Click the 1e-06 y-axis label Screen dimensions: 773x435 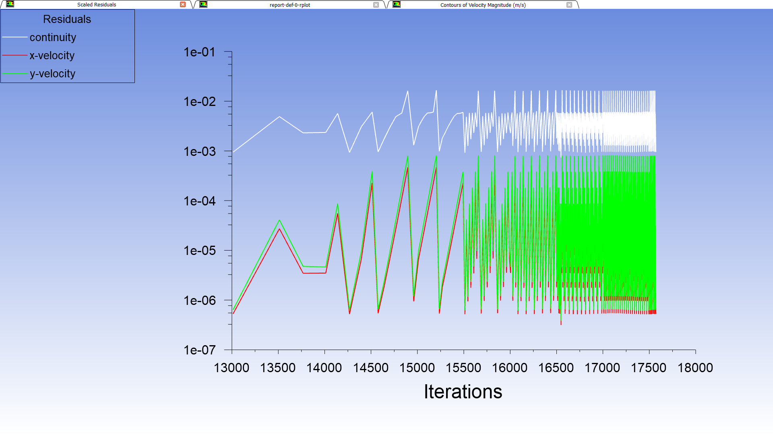coord(200,300)
